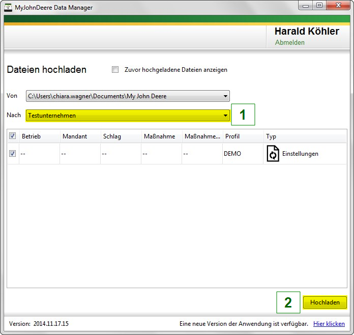Toggle the select-all checkbox in table header
Screen dimensions: 354x335
tap(12, 136)
